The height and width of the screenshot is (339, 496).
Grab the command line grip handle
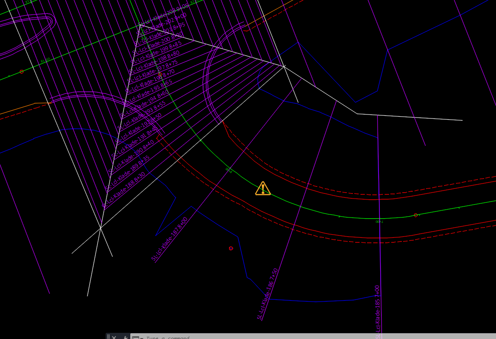click(108, 337)
